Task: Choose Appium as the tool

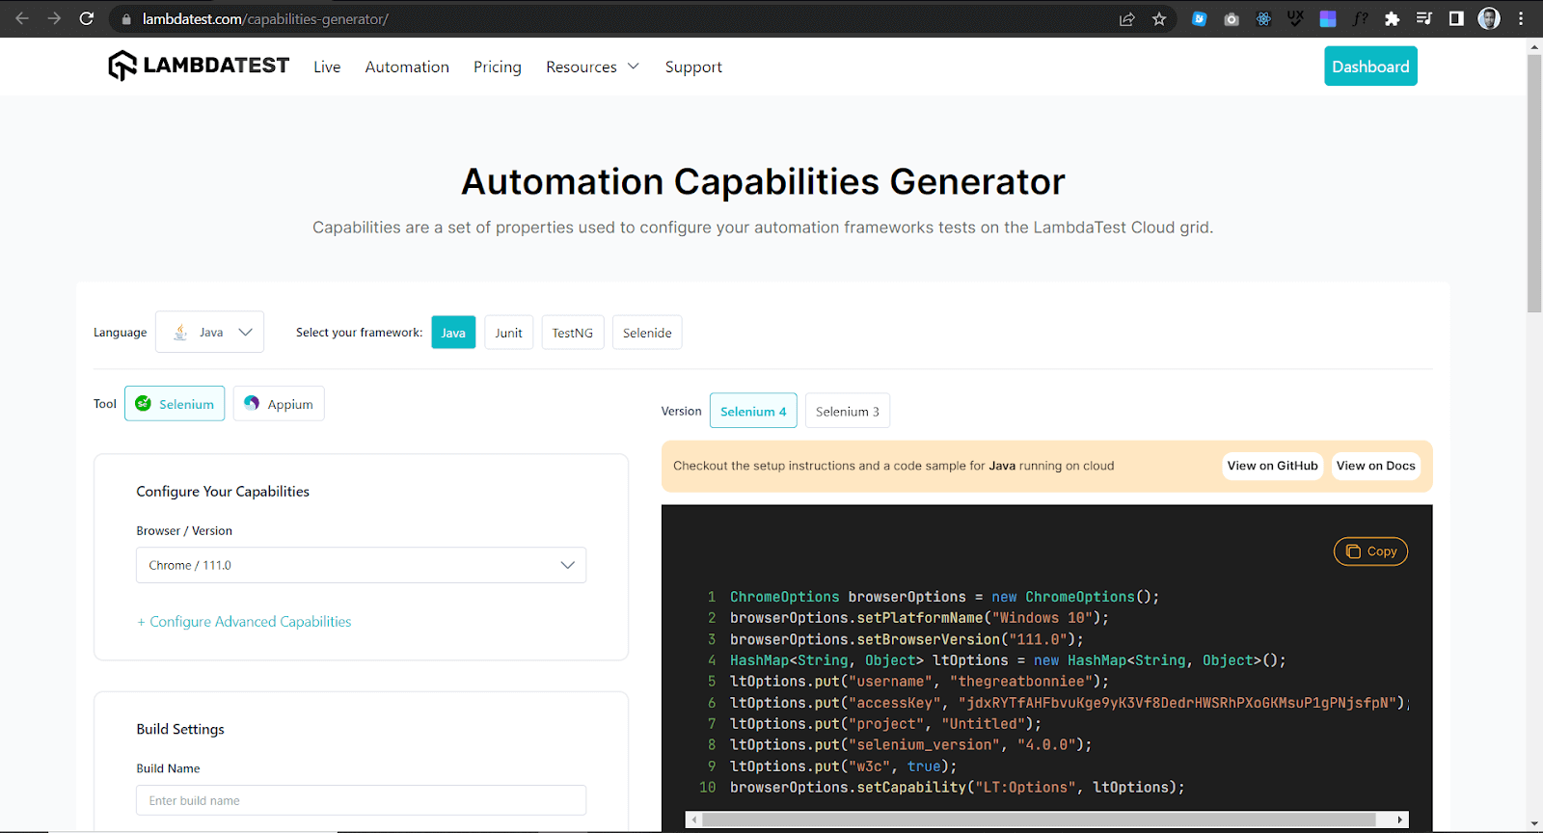Action: pos(279,403)
